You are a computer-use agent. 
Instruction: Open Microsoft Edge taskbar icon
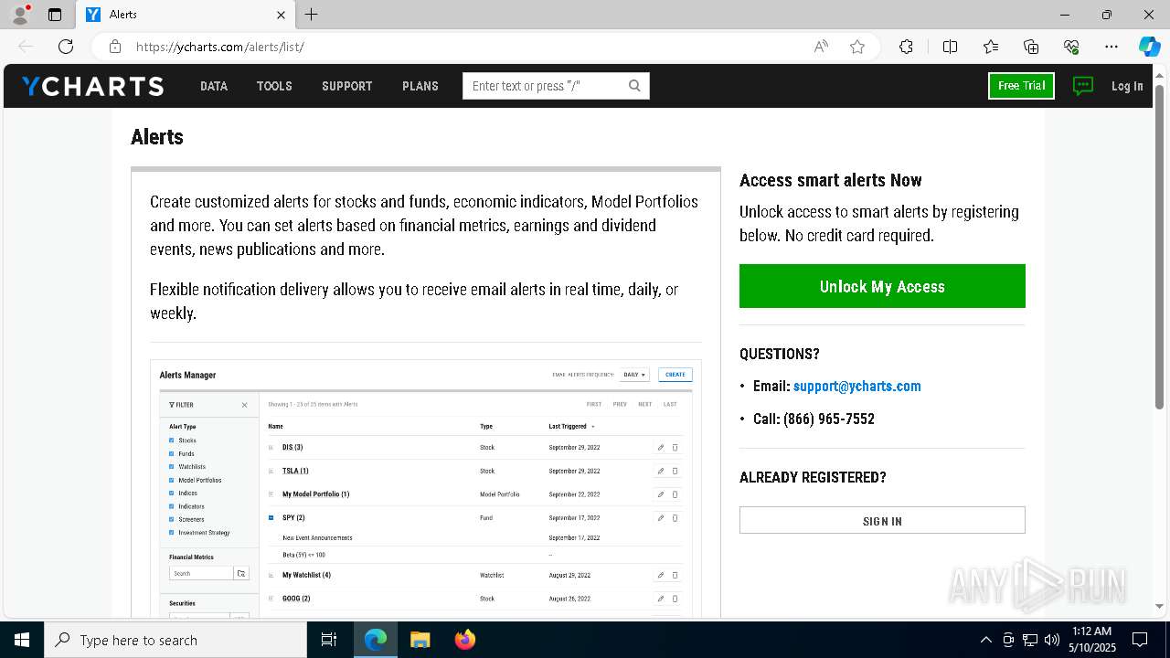(x=376, y=640)
